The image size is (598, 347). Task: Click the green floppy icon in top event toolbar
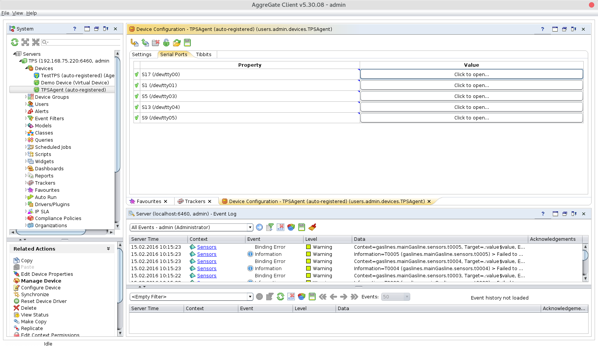[x=302, y=227]
